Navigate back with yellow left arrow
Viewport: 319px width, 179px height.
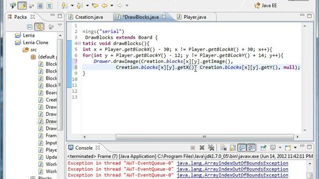click(x=104, y=5)
